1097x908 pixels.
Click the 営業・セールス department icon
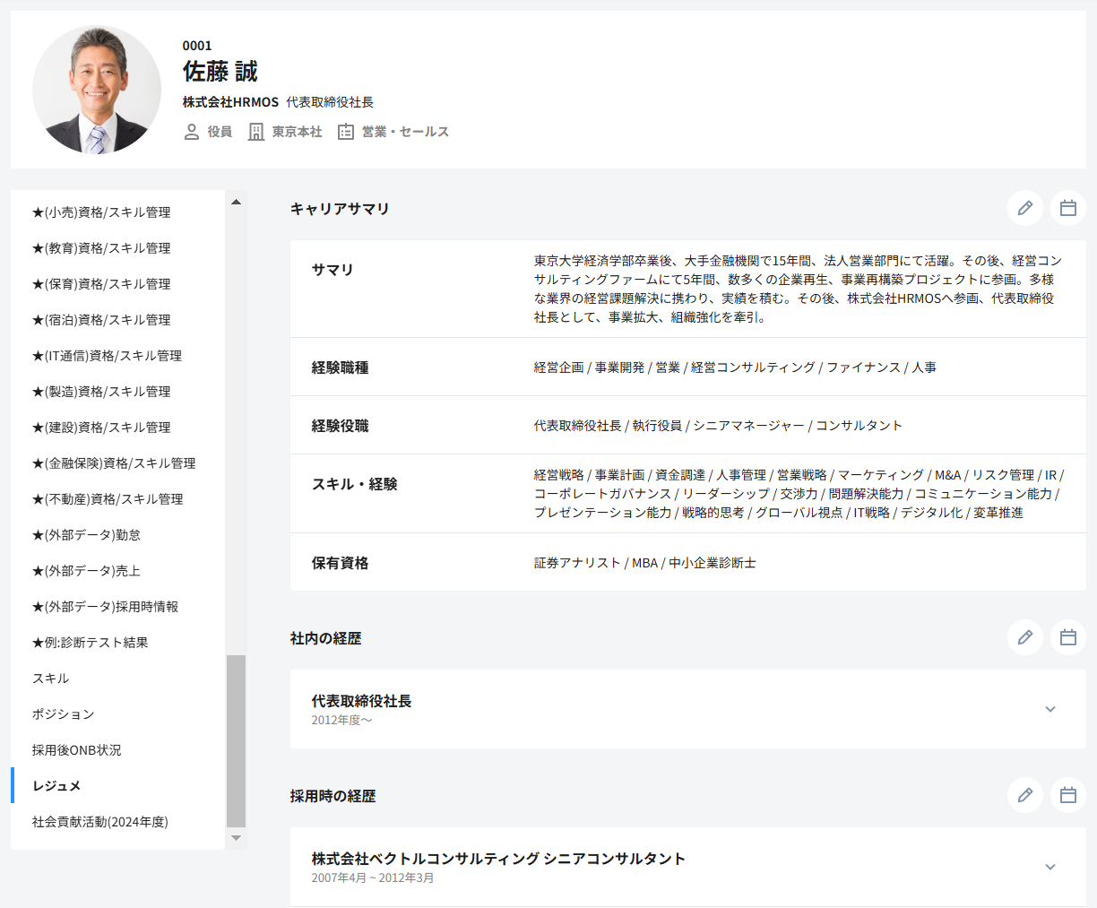click(x=346, y=132)
